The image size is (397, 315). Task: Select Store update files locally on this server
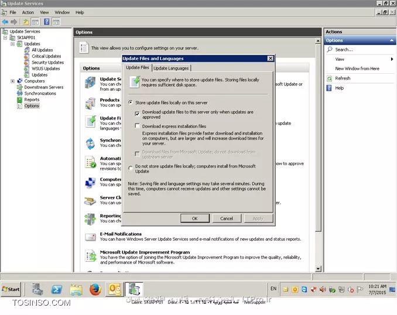[x=131, y=102]
